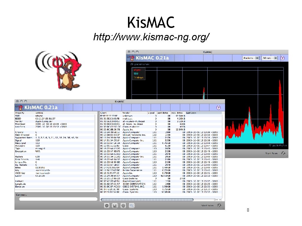Sort clients by the Vendor column header
The image size is (302, 226).
point(134,113)
